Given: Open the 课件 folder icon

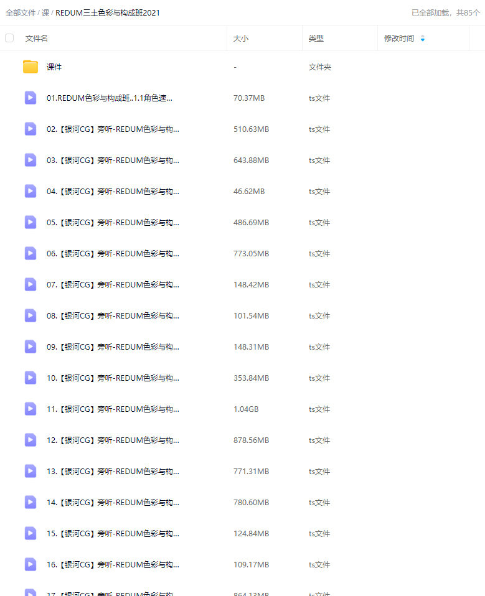Looking at the screenshot, I should (31, 67).
